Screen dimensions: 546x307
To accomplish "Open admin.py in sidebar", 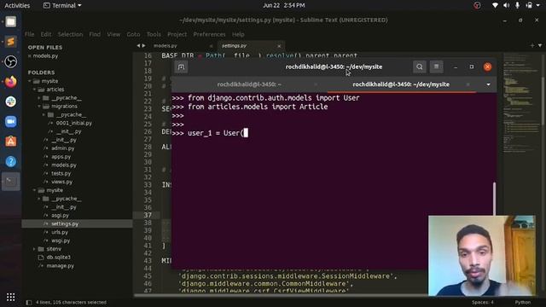I will tap(62, 148).
